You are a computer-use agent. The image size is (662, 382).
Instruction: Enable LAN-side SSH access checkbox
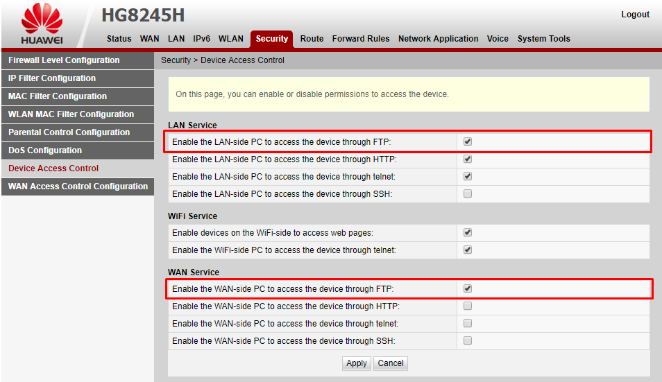468,193
